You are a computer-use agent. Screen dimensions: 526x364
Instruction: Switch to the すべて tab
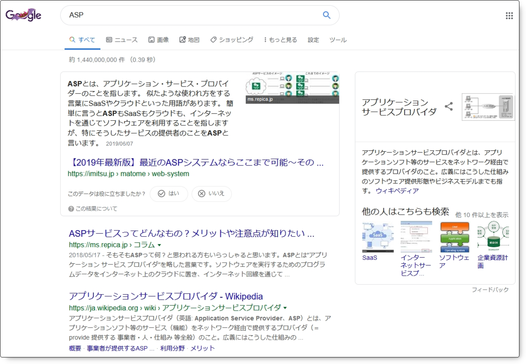click(x=82, y=39)
